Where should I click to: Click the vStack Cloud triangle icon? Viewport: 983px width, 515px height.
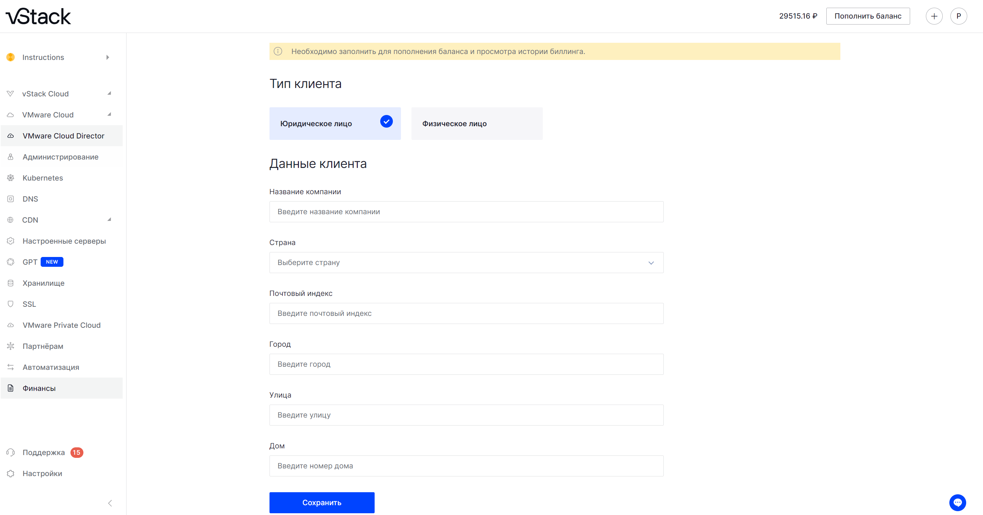(x=10, y=94)
